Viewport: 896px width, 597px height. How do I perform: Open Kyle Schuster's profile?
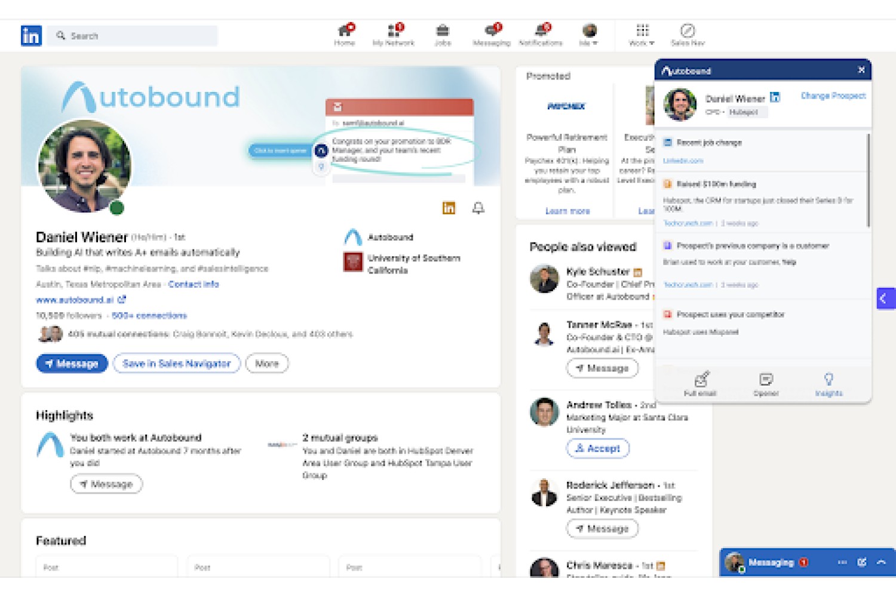point(598,272)
